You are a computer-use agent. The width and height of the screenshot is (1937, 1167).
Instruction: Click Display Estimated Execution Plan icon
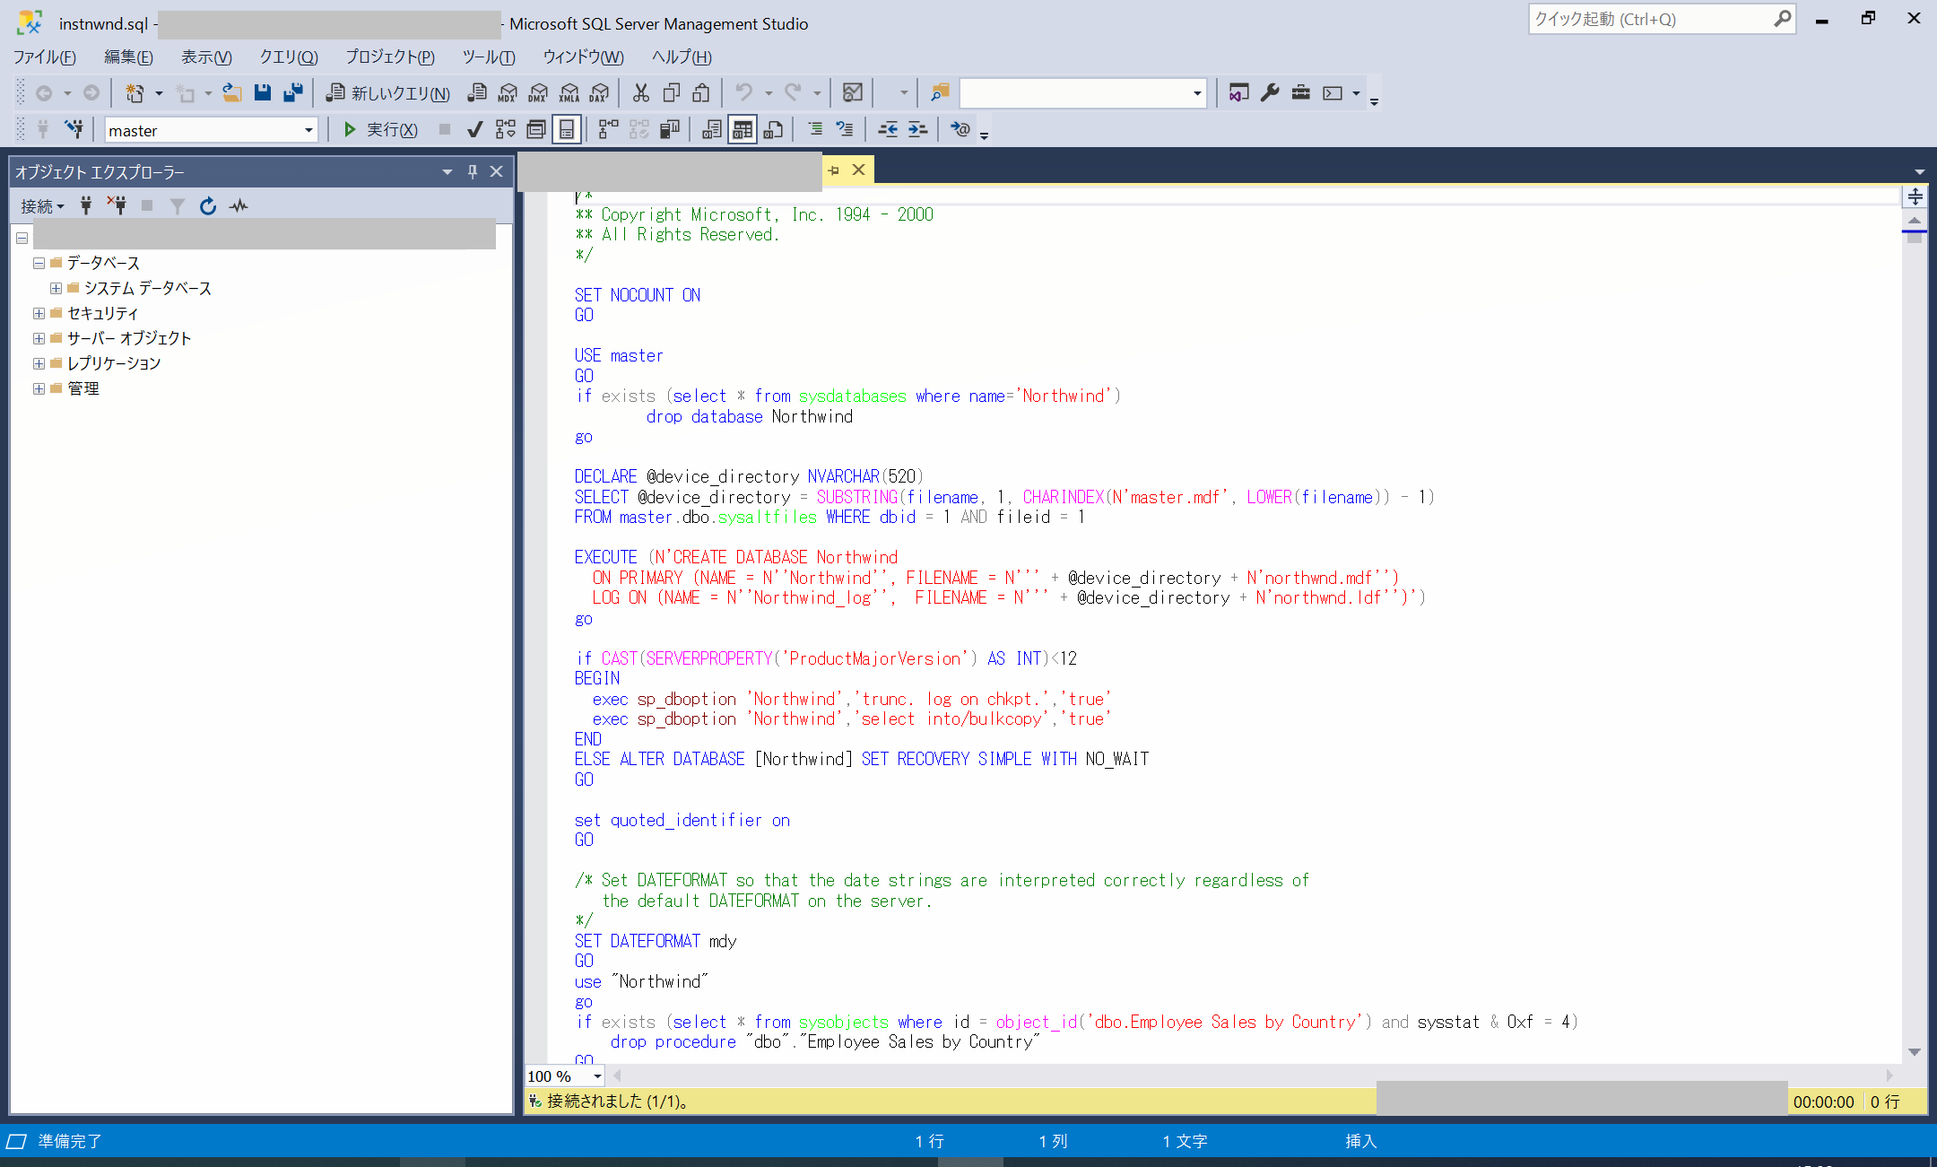(506, 130)
